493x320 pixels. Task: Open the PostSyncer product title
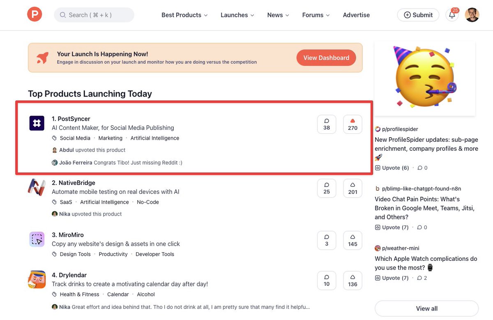71,119
